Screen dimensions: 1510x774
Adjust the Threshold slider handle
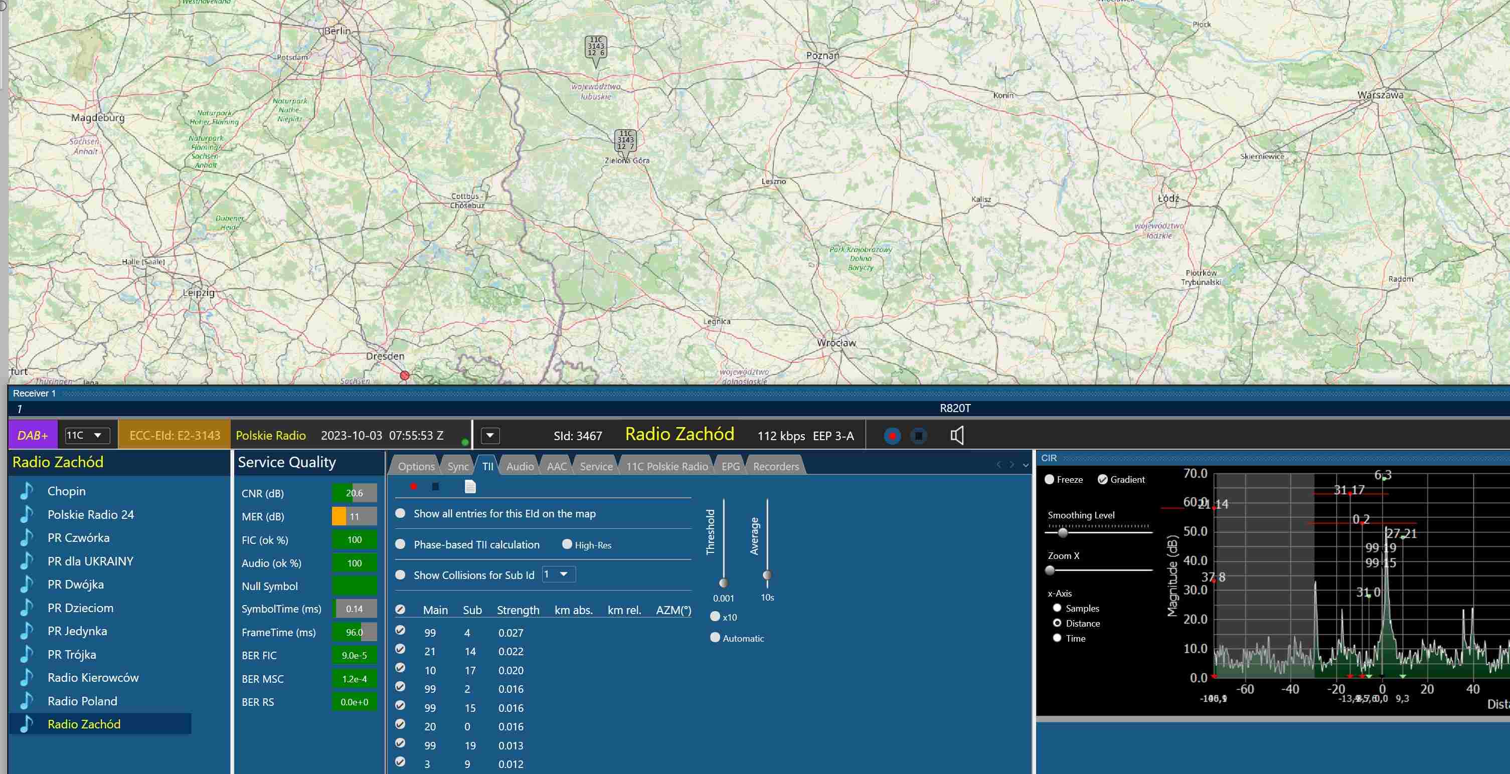723,583
